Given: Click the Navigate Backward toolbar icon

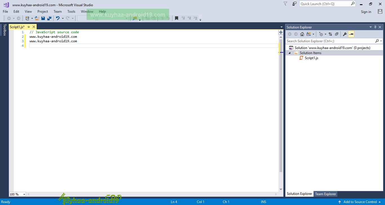Looking at the screenshot, I should (x=9, y=18).
